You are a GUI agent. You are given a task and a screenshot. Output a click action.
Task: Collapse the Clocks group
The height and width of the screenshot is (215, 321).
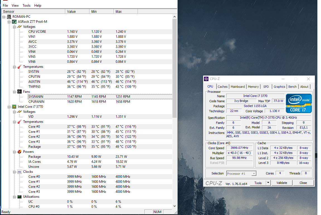click(14, 172)
